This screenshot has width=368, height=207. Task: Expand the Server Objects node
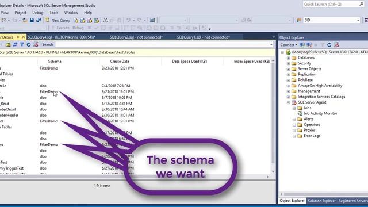(x=288, y=69)
